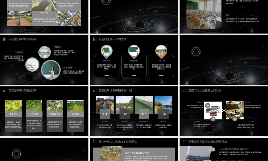Click the map pin icon above 反馈机制

(x=161, y=52)
